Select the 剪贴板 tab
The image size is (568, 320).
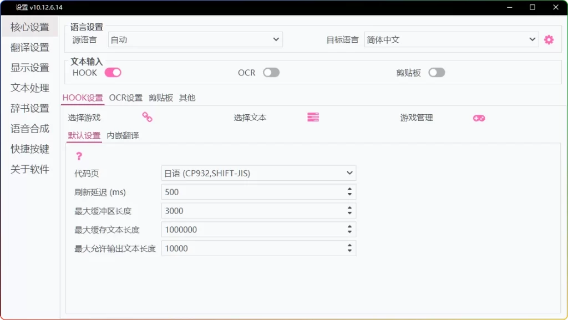162,98
